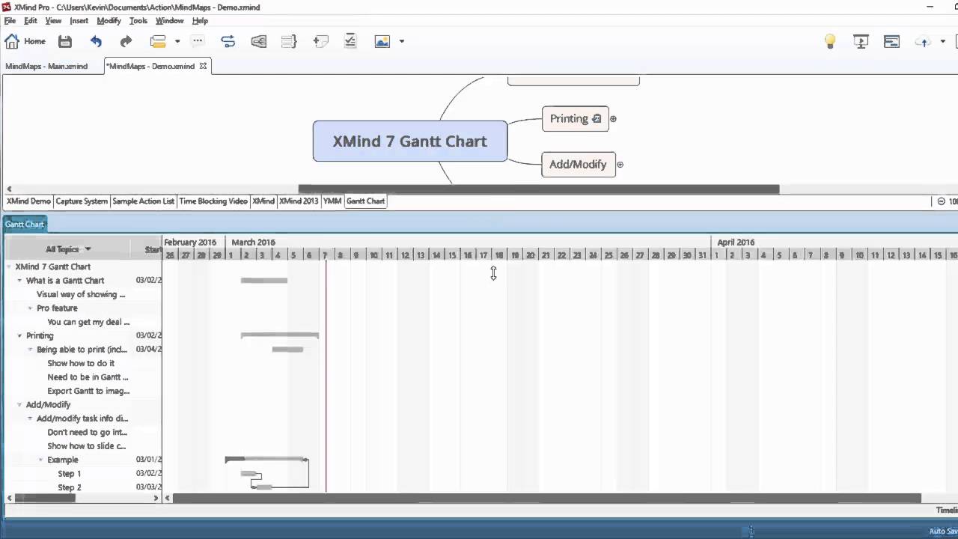The width and height of the screenshot is (958, 539).
Task: Open the image insert dropdown arrow
Action: (402, 41)
